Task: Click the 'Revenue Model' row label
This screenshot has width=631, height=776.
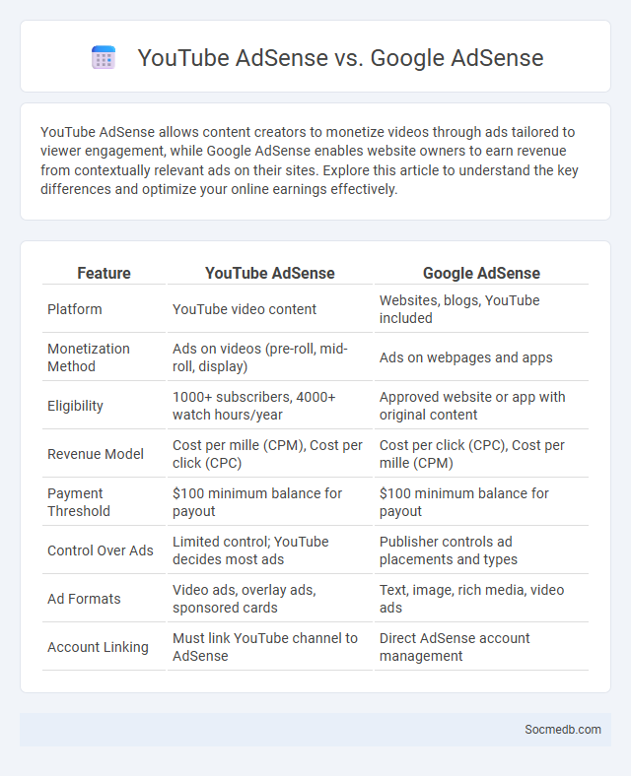Action: [95, 454]
